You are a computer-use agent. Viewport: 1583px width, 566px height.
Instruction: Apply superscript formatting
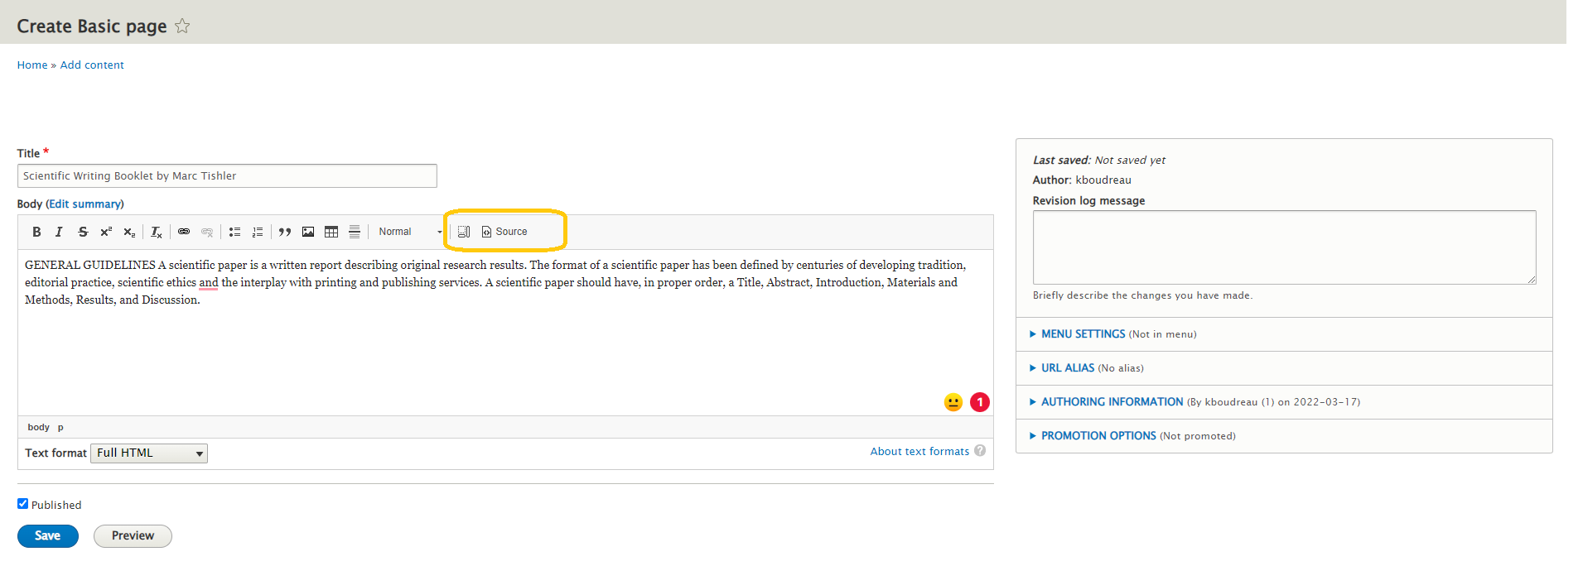click(106, 232)
